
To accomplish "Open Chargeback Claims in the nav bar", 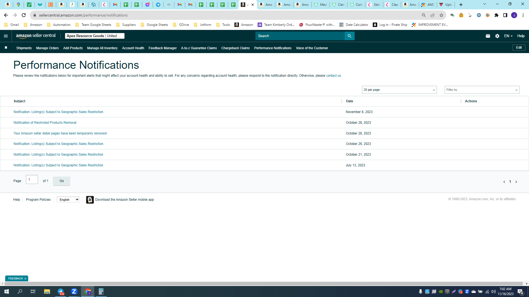I will point(236,48).
